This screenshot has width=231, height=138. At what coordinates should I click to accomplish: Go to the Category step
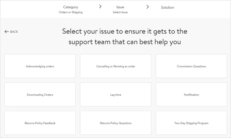pos(70,7)
